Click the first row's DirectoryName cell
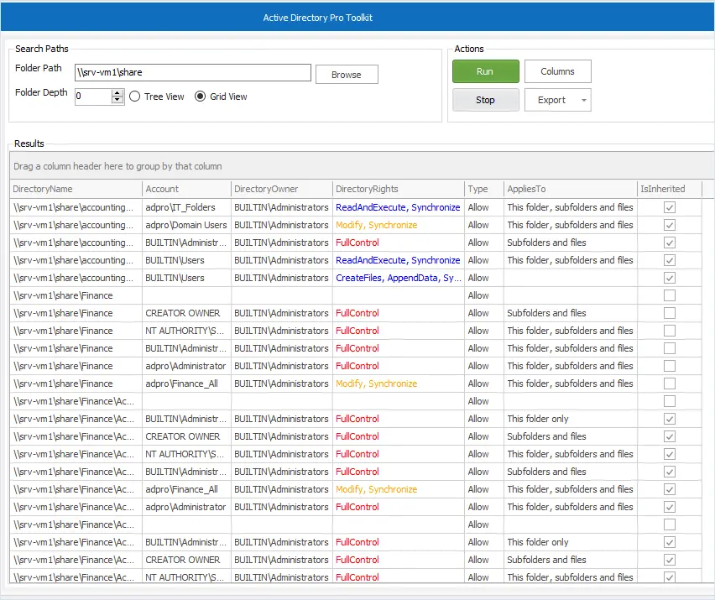This screenshot has width=715, height=600. pos(76,207)
